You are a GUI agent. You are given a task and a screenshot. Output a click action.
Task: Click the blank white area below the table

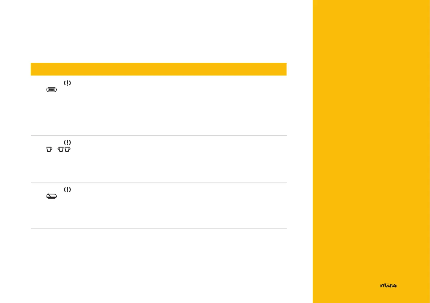pyautogui.click(x=158, y=264)
